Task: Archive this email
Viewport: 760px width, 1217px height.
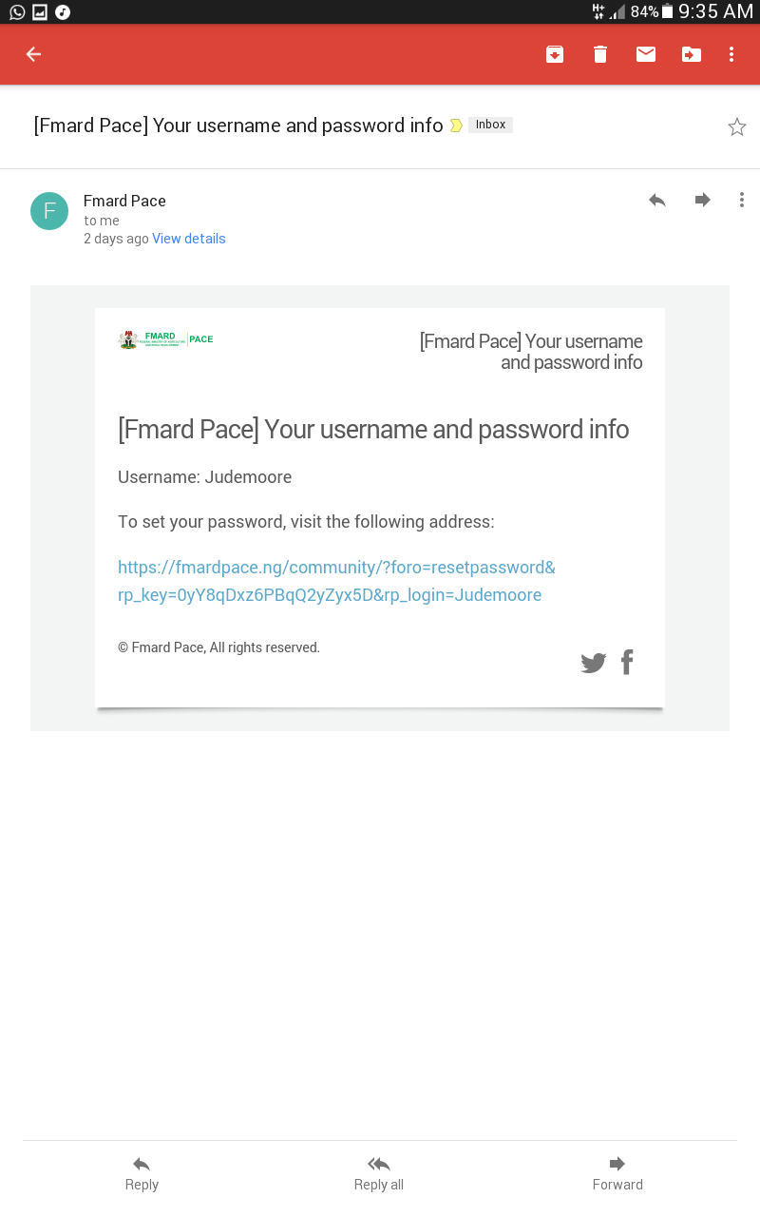Action: (x=555, y=54)
